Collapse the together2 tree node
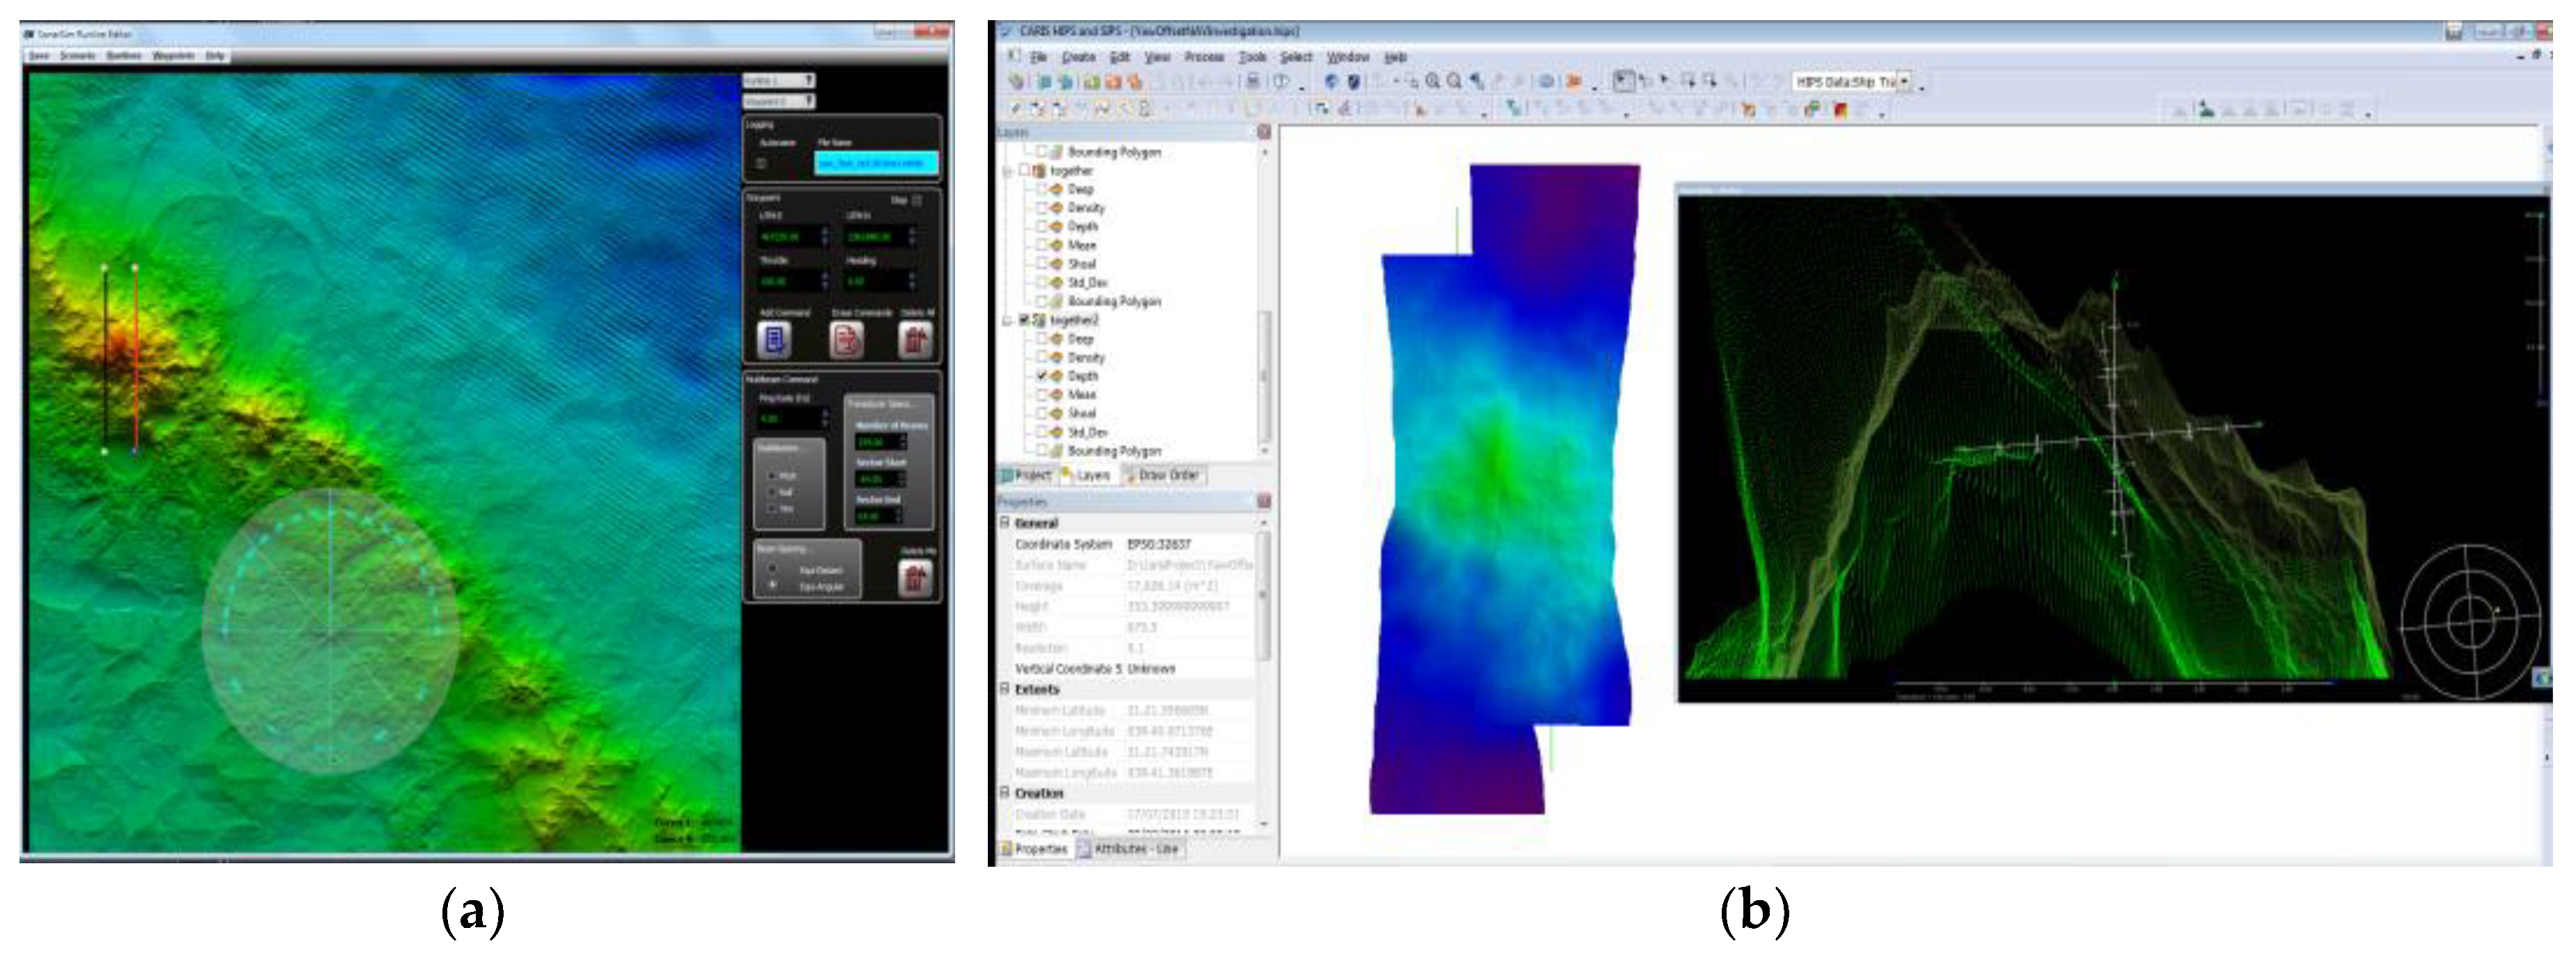 pos(1008,320)
